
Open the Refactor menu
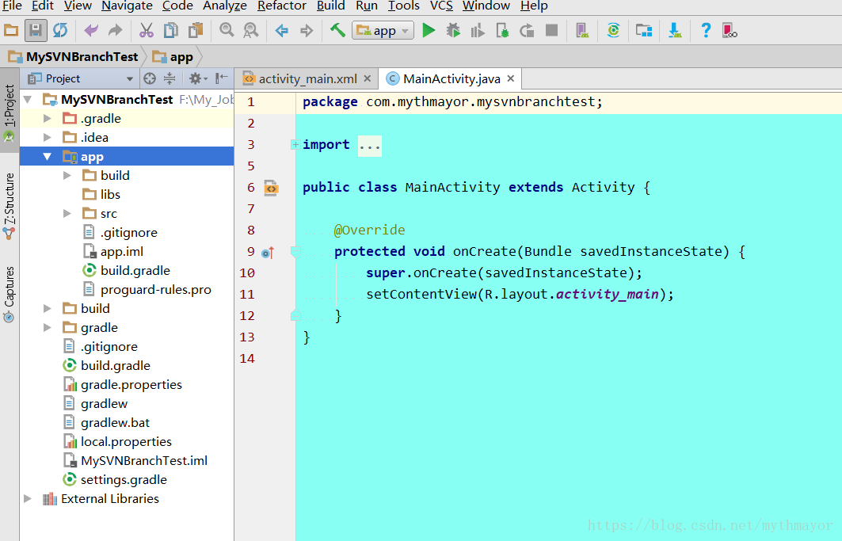[x=282, y=6]
